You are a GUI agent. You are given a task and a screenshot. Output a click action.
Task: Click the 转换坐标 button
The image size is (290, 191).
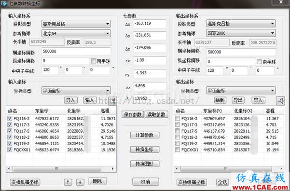coord(145,150)
